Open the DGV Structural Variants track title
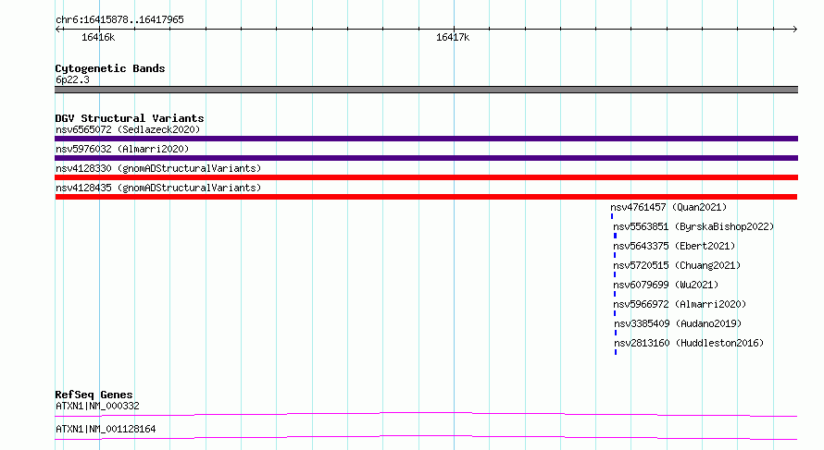 pos(130,118)
